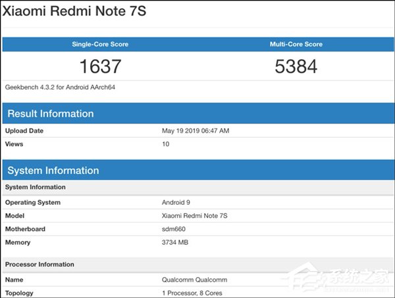This screenshot has width=395, height=298.
Task: Click the Android 9 value
Action: (x=176, y=202)
